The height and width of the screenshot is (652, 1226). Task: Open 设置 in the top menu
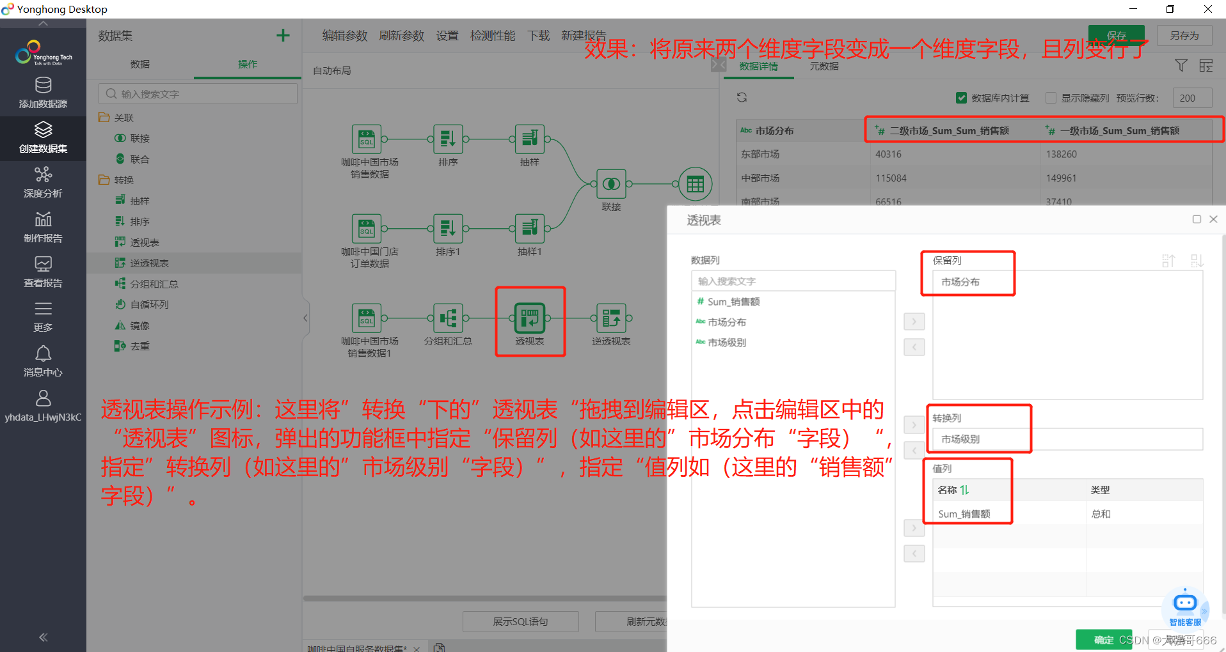pos(447,36)
